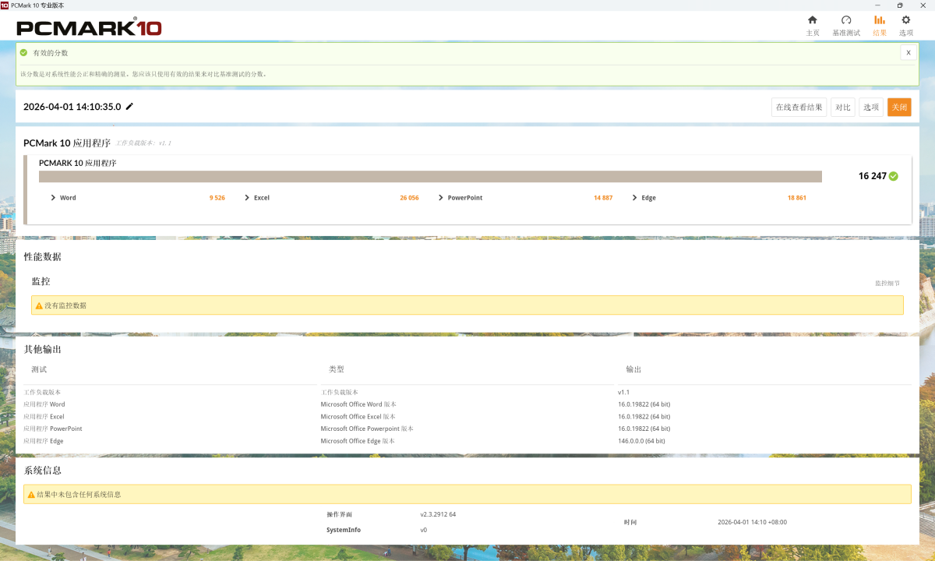The image size is (935, 561).
Task: Open the 监控细节 link
Action: [887, 284]
